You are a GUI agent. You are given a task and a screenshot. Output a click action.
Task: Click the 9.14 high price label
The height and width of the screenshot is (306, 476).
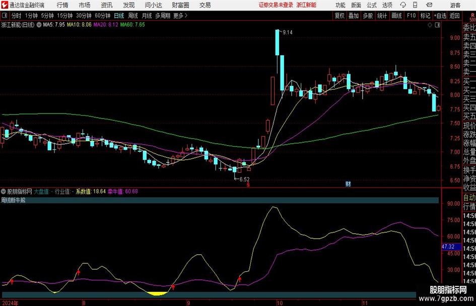coord(287,33)
